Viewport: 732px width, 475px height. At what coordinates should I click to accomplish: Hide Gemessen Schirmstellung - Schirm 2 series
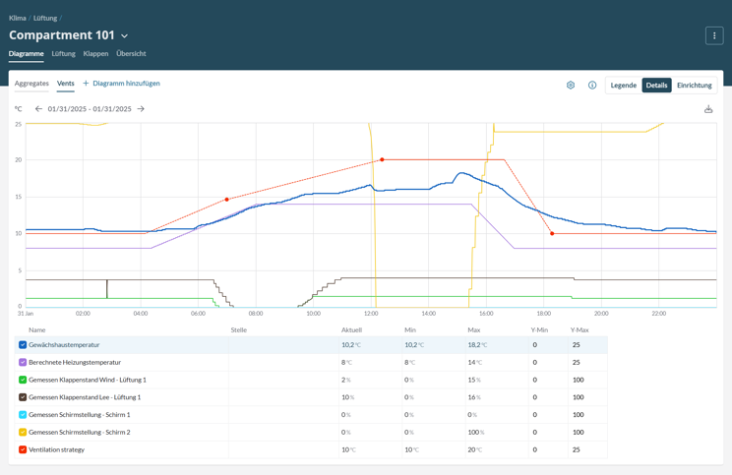pos(23,433)
